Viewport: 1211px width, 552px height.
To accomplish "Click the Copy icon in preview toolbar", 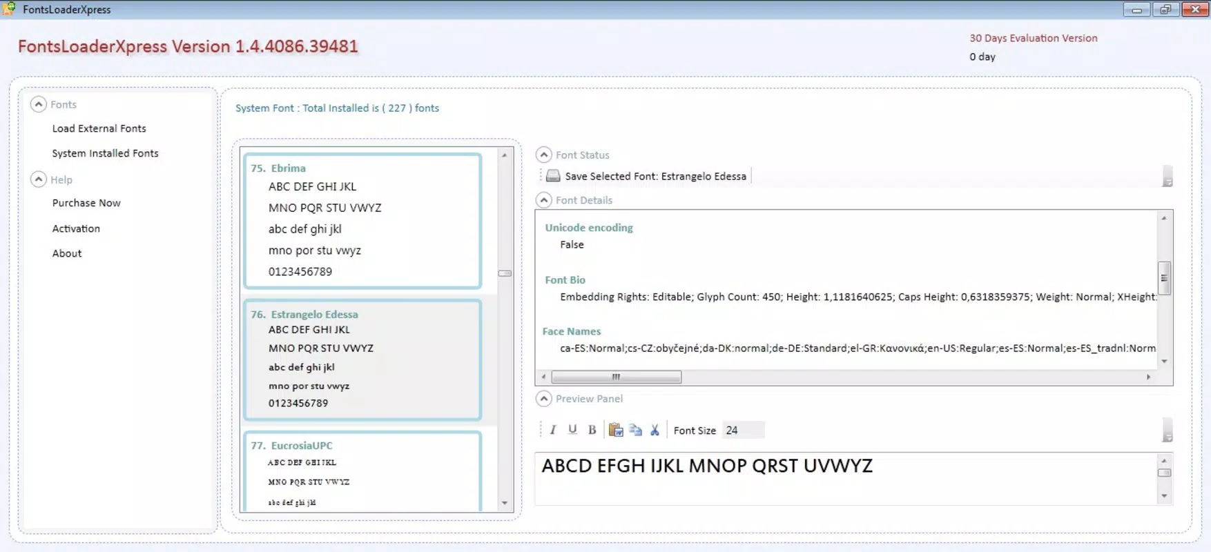I will 636,430.
